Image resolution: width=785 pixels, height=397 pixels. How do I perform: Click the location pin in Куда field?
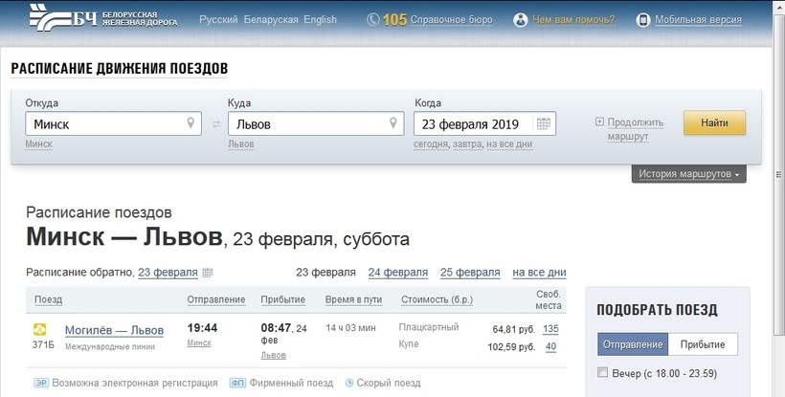pos(392,123)
